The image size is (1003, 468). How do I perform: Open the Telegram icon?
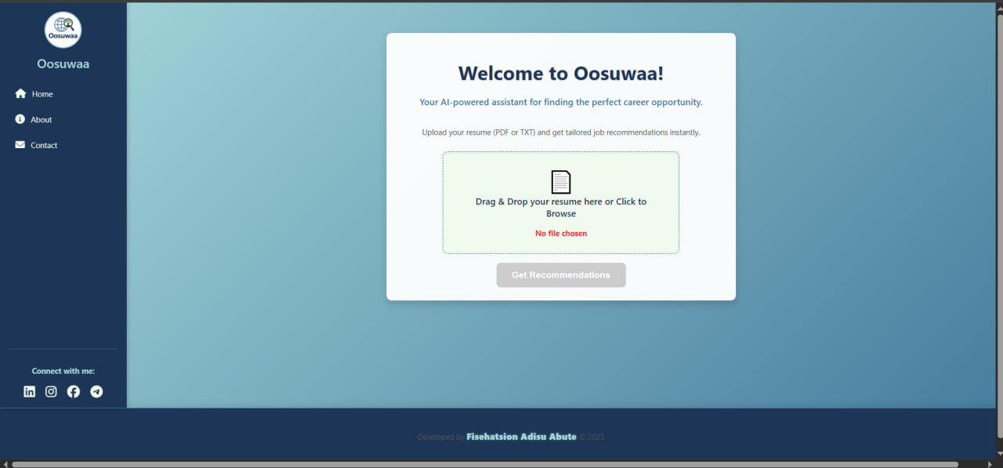pos(96,391)
